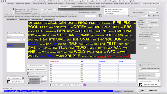
Task: Open the Segmentation tab
Action: pyautogui.click(x=82, y=3)
